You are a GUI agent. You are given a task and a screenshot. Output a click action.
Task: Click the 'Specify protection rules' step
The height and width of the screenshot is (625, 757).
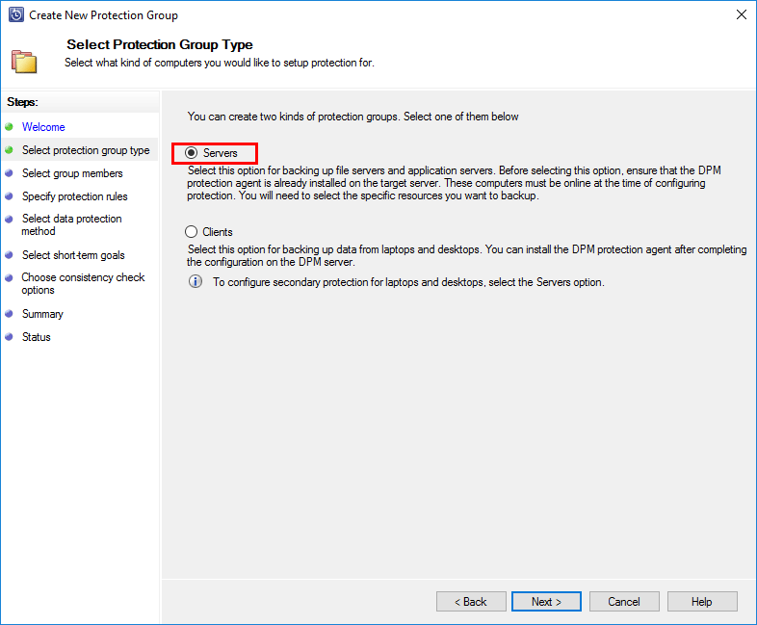point(75,196)
